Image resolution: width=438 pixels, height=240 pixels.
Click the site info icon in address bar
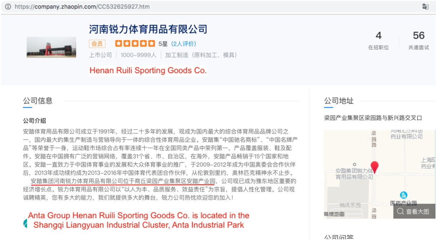pyautogui.click(x=8, y=7)
